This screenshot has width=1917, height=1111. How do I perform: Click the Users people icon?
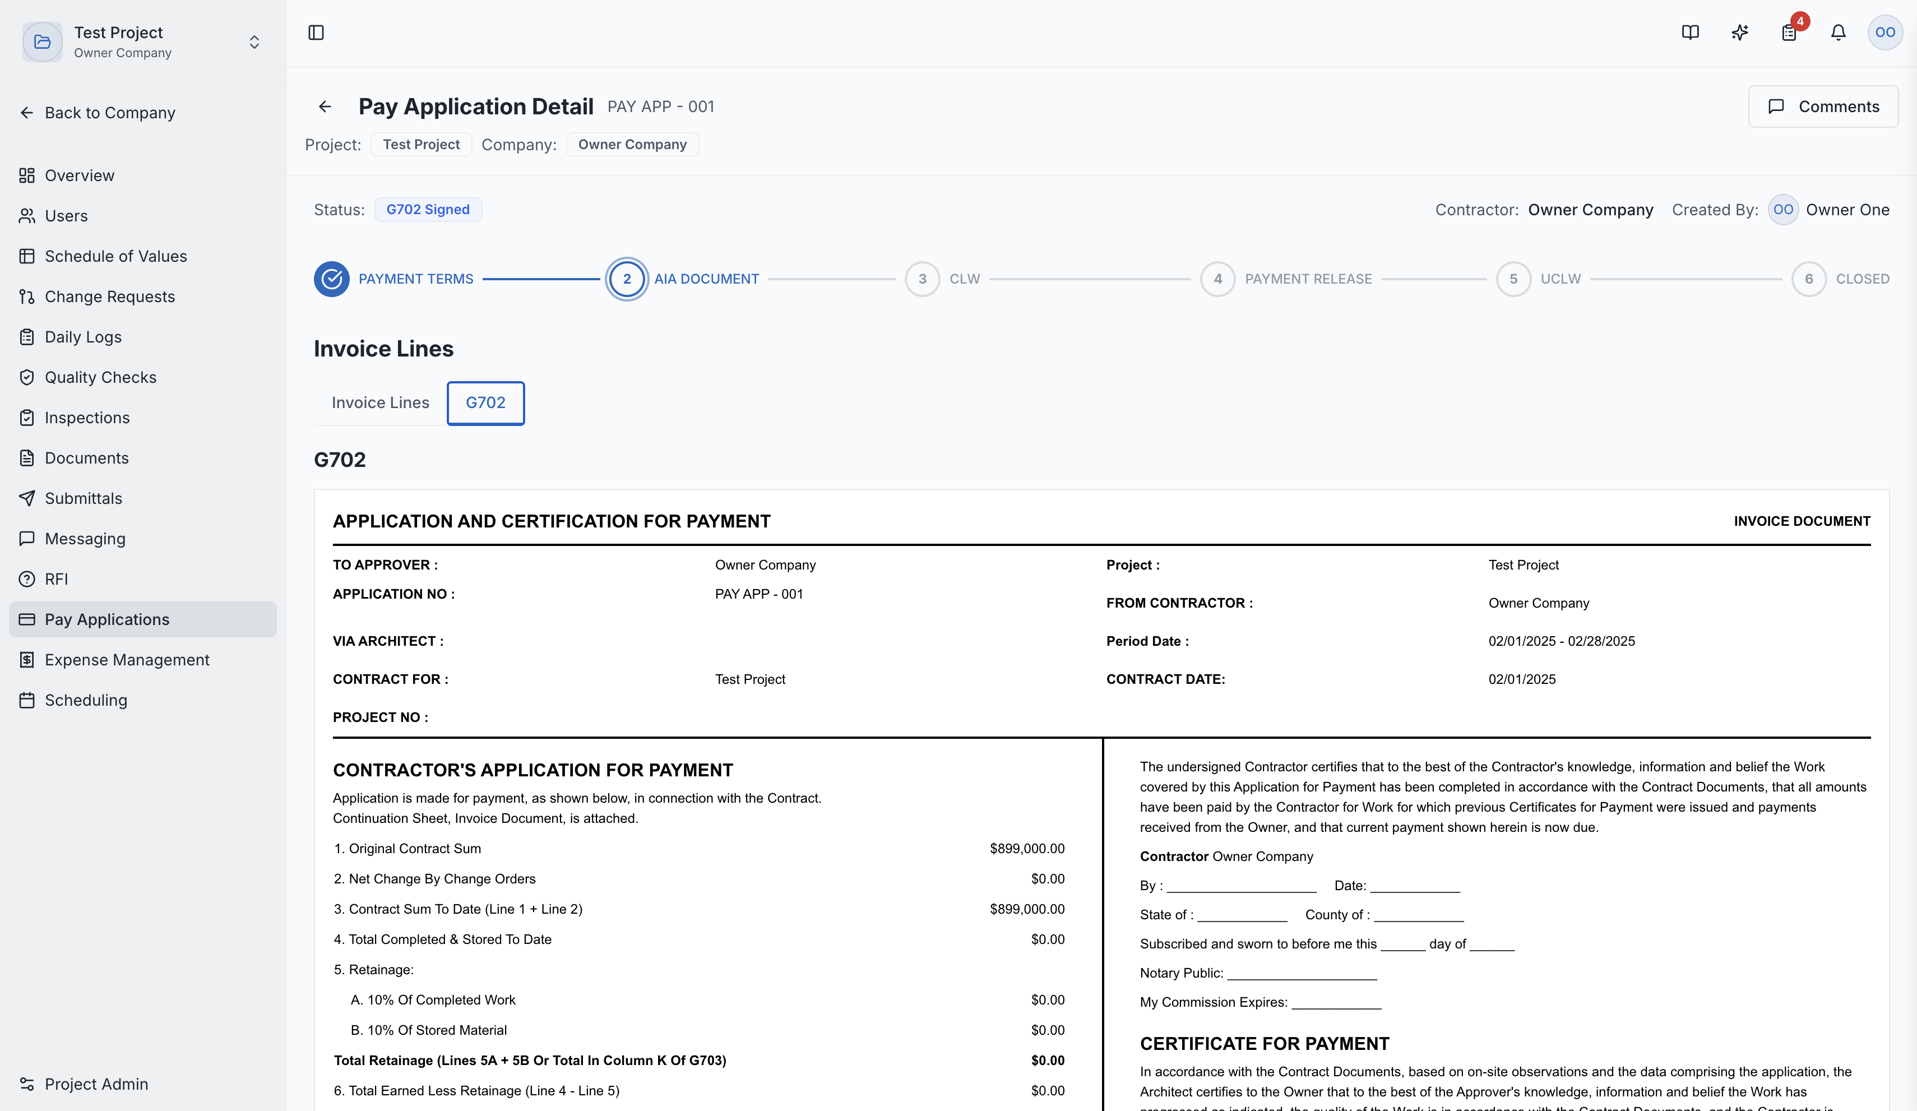[x=27, y=216]
